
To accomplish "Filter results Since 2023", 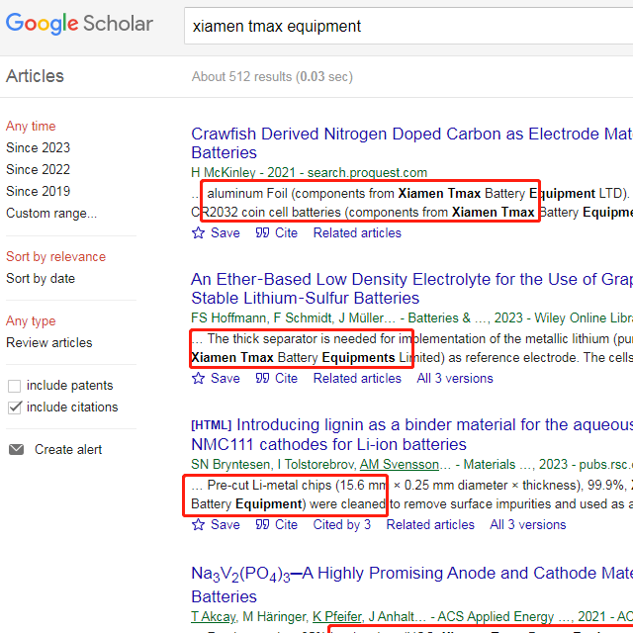I will tap(38, 147).
